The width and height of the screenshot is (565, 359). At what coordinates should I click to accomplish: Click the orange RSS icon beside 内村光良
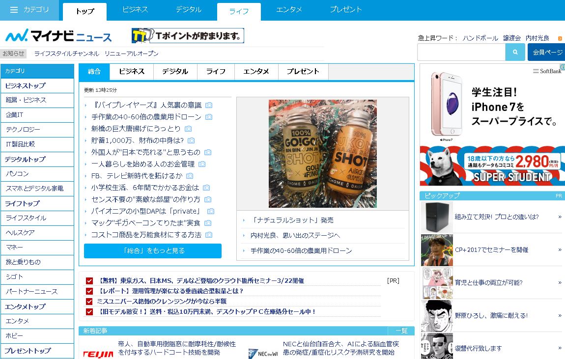coord(560,38)
